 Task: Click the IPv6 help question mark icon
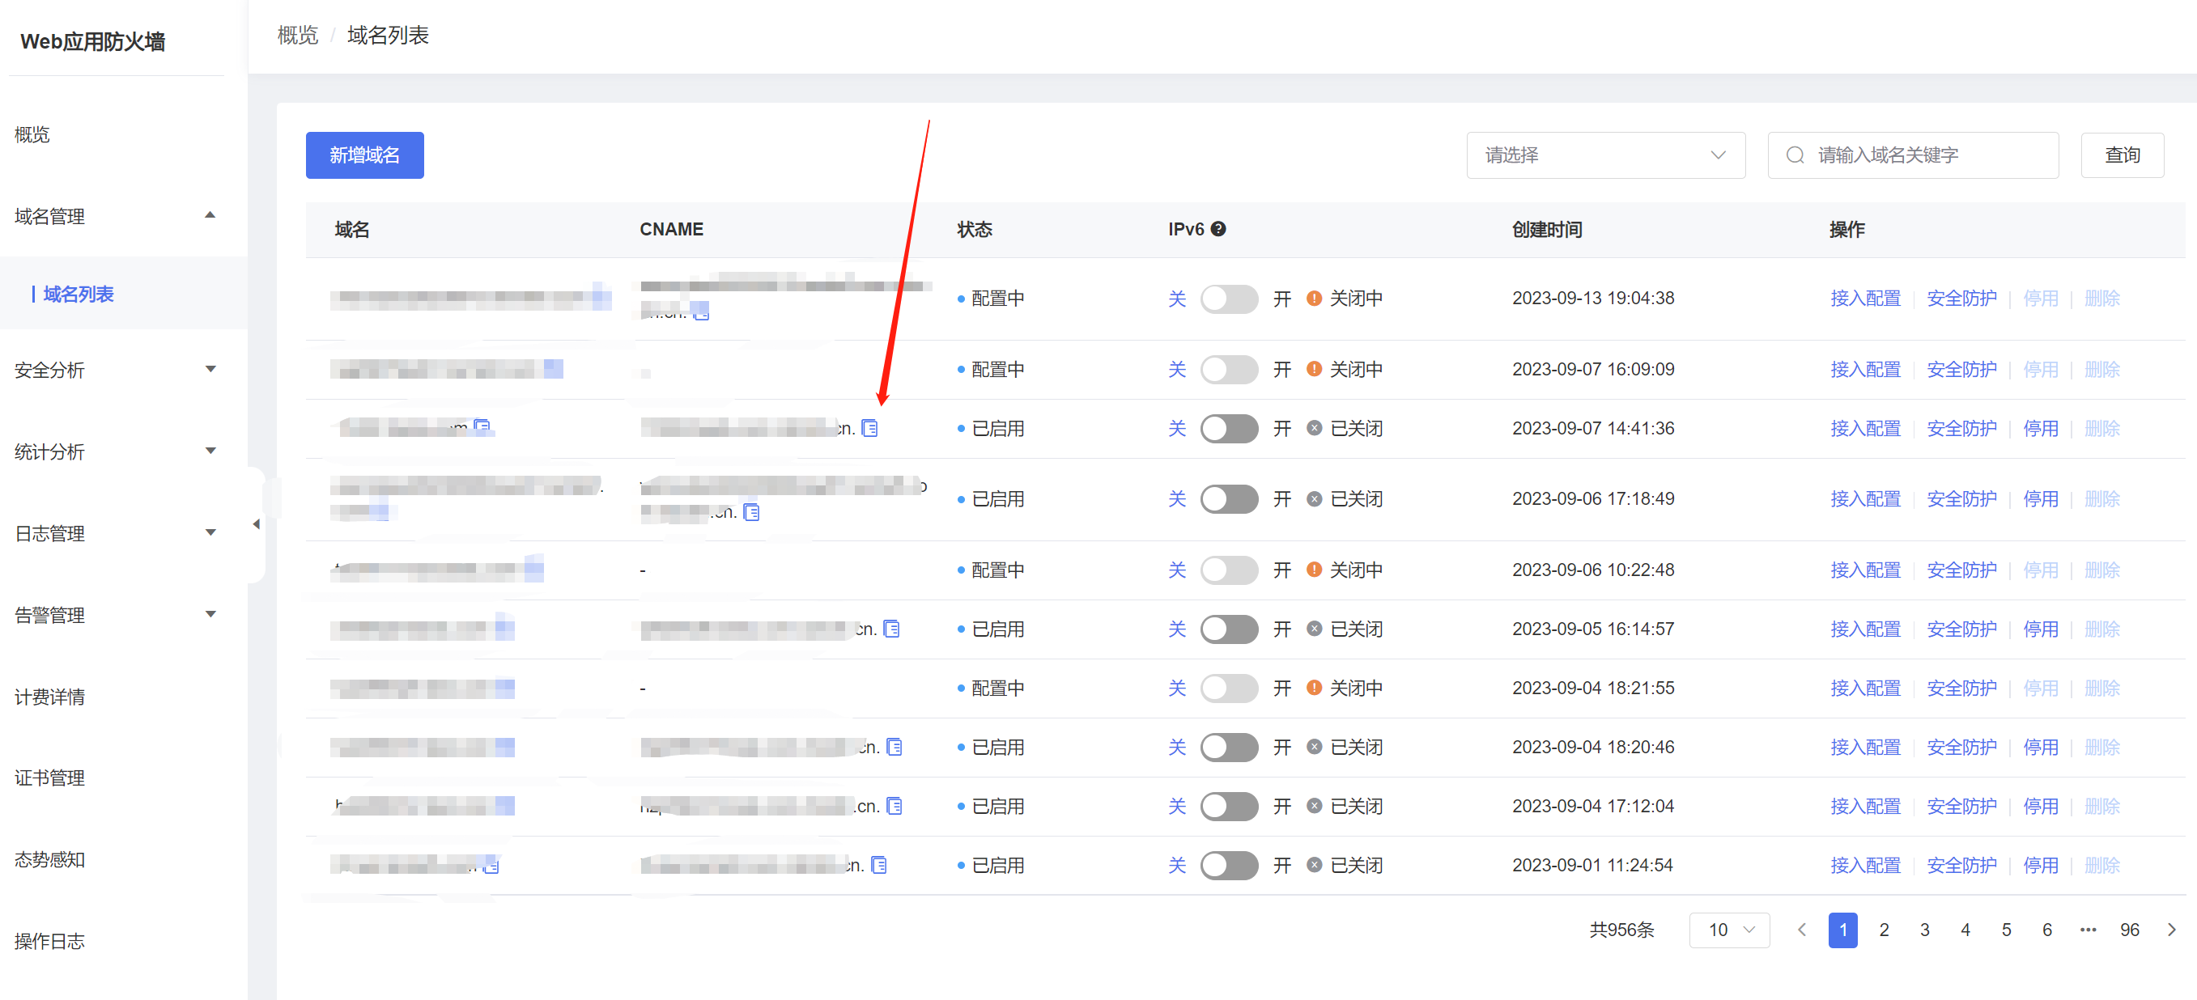pyautogui.click(x=1217, y=228)
